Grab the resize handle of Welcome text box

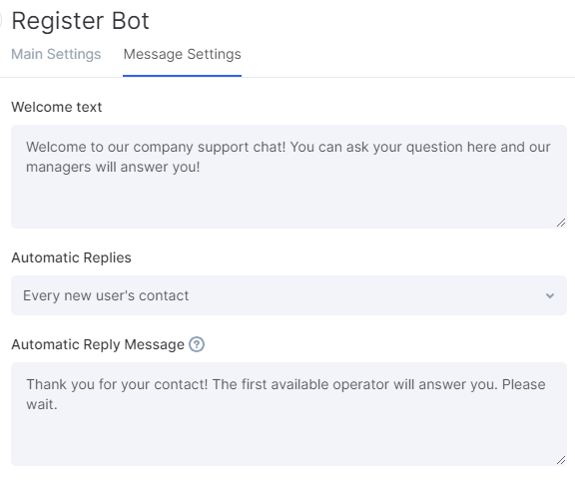[x=561, y=223]
